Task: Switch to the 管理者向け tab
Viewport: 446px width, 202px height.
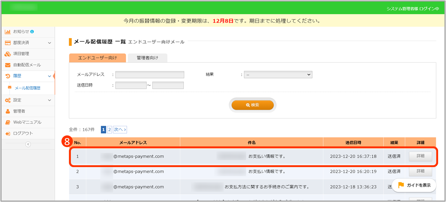Action: coord(148,58)
